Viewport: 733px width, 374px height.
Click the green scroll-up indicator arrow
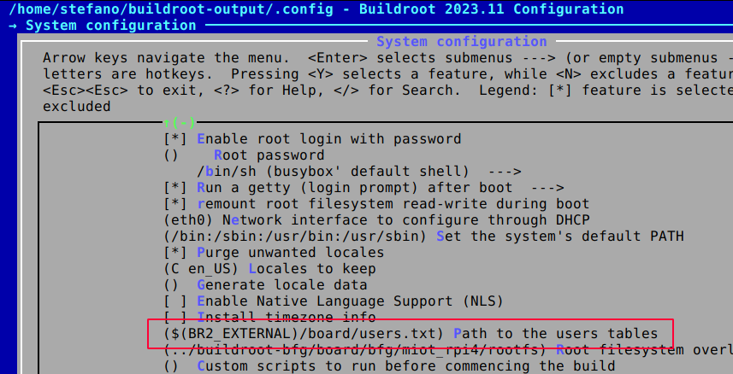click(x=167, y=123)
